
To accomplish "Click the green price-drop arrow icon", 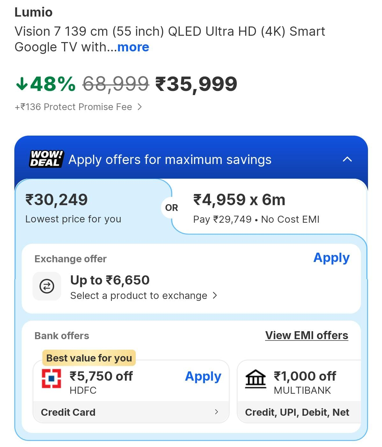I will click(22, 84).
